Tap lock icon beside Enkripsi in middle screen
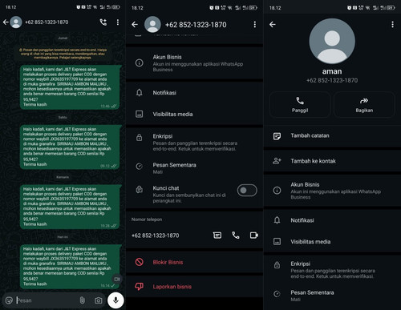The height and width of the screenshot is (310, 401). click(140, 138)
